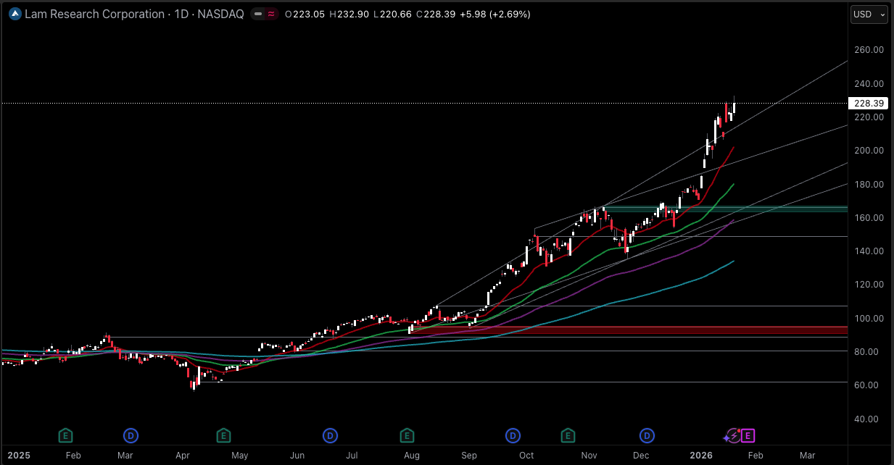Open the Lam Research Corporation title
This screenshot has width=894, height=465.
[x=95, y=14]
